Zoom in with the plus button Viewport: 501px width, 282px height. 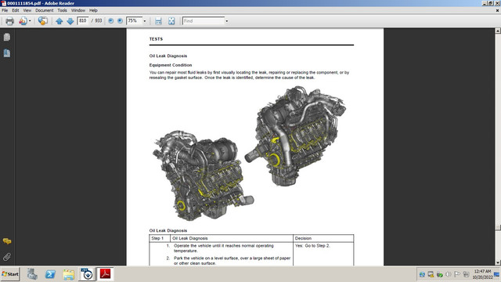point(120,21)
